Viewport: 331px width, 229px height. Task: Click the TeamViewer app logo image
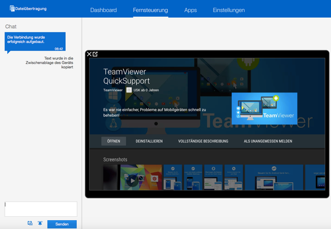coord(264,107)
